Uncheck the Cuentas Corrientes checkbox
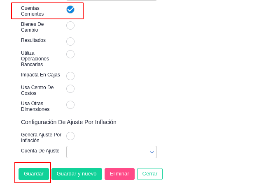The image size is (280, 189). (70, 9)
